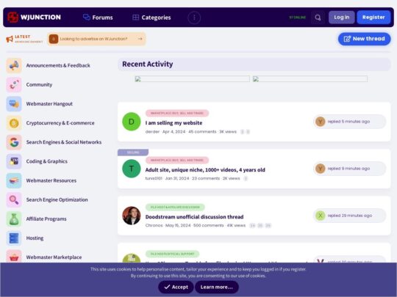The image size is (397, 297).
Task: Click the Register button
Action: tap(373, 18)
